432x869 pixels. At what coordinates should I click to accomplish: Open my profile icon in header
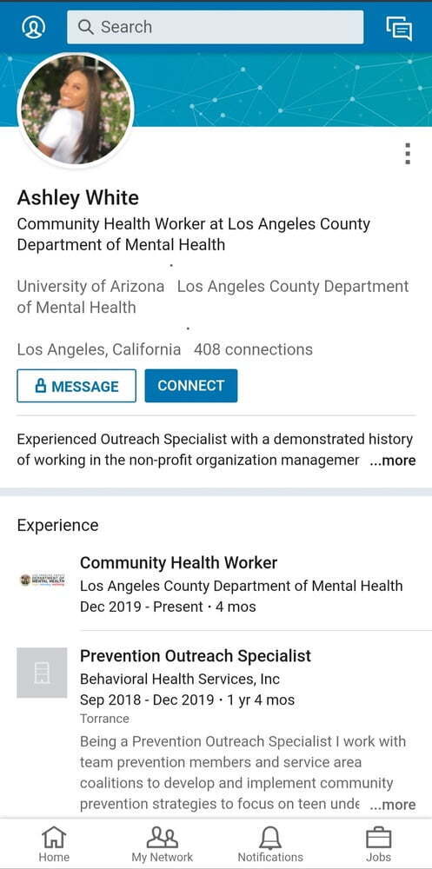33,27
